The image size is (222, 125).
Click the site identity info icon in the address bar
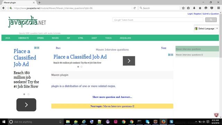tap(8, 8)
